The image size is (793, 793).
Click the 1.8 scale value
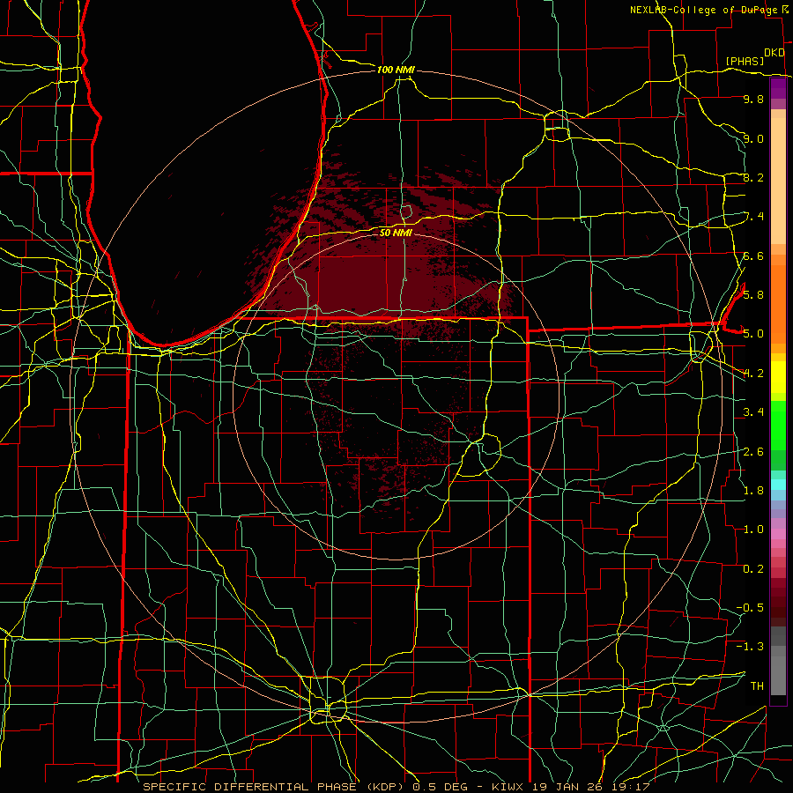click(753, 491)
